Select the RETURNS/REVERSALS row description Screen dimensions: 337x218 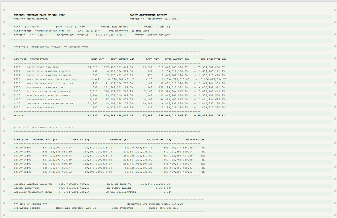click(40, 107)
